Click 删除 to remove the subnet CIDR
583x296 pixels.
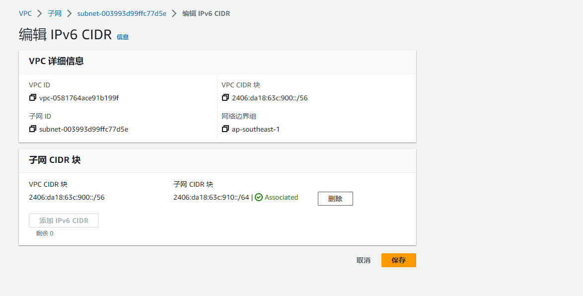335,199
